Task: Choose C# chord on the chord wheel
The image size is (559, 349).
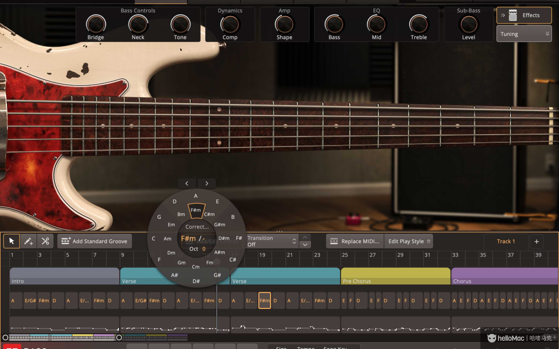Action: point(233,260)
